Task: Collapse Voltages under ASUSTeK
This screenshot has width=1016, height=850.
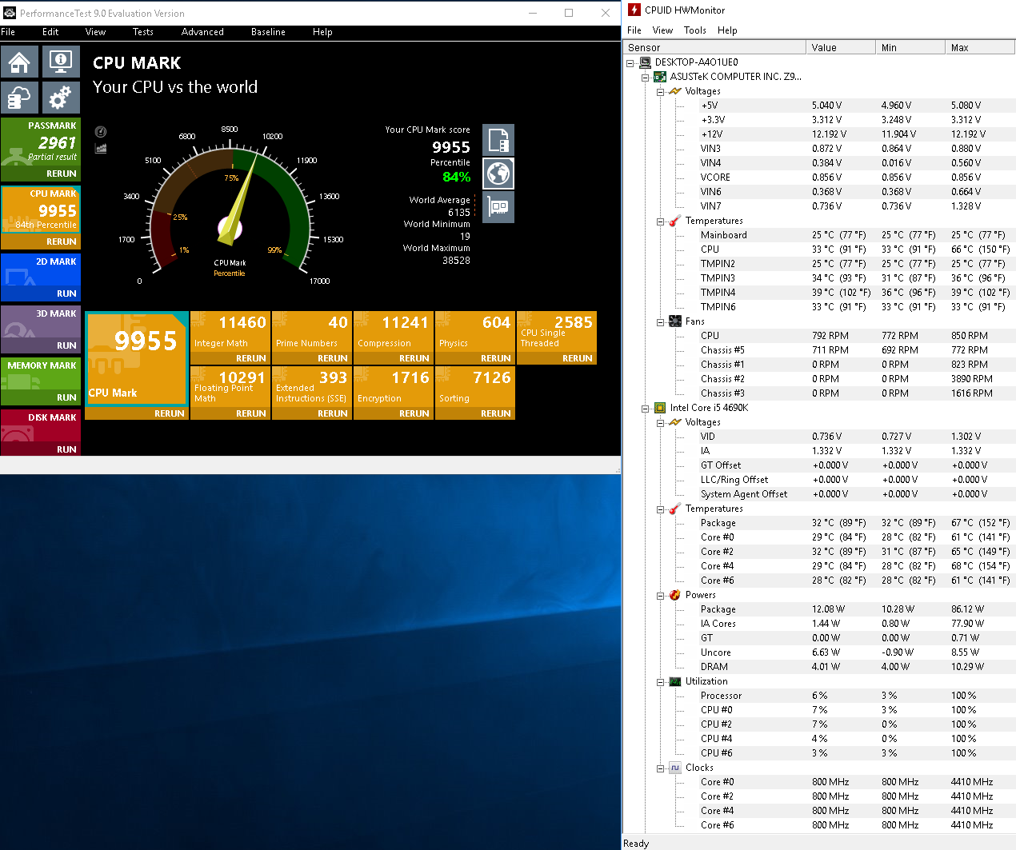Action: click(661, 91)
